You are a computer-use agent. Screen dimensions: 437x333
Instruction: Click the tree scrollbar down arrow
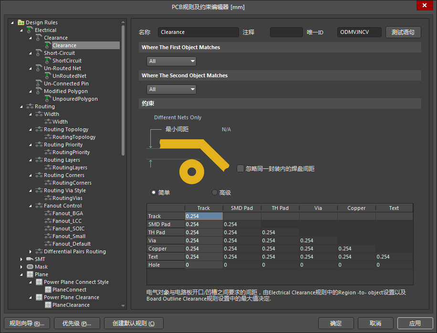click(x=123, y=306)
